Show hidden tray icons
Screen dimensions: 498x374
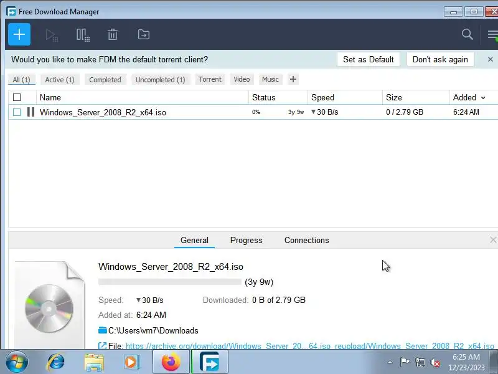[x=390, y=362]
